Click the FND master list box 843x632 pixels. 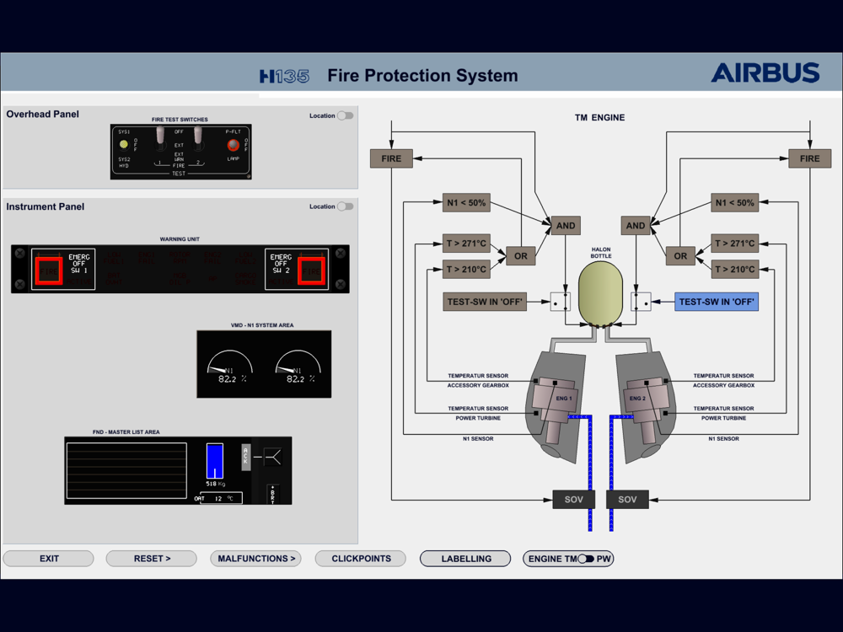click(127, 471)
